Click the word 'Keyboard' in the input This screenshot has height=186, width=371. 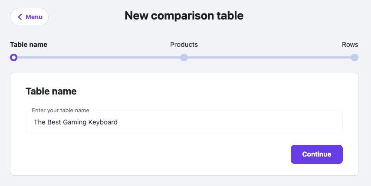point(103,122)
